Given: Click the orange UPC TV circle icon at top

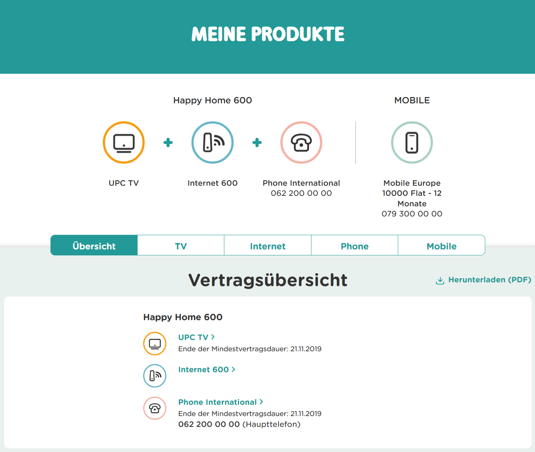Looking at the screenshot, I should coord(124,142).
